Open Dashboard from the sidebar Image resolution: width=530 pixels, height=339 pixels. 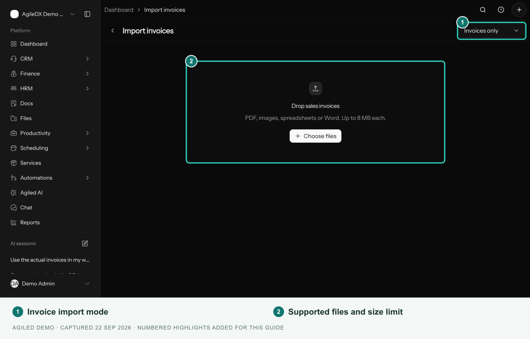pyautogui.click(x=50, y=44)
